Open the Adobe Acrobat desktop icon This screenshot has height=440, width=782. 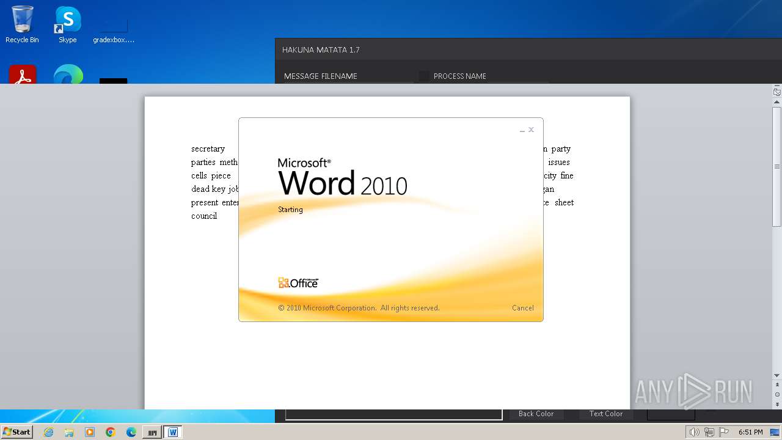click(x=23, y=74)
